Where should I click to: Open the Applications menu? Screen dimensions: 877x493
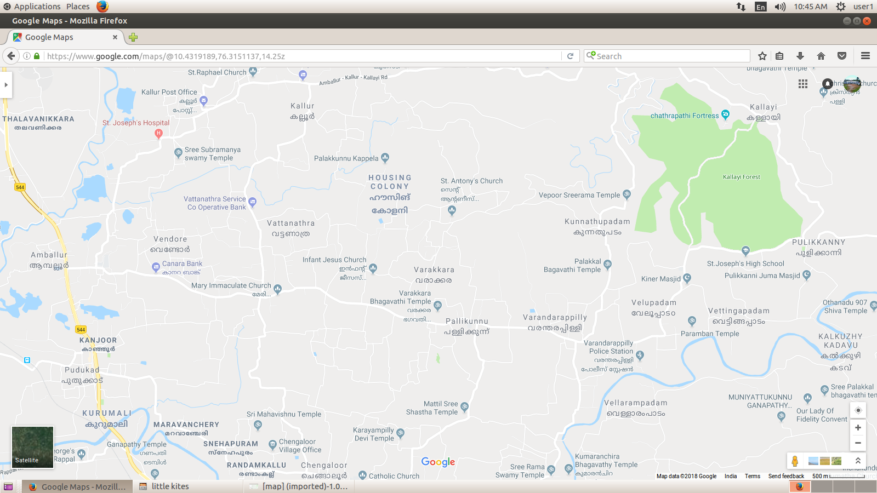(x=37, y=7)
